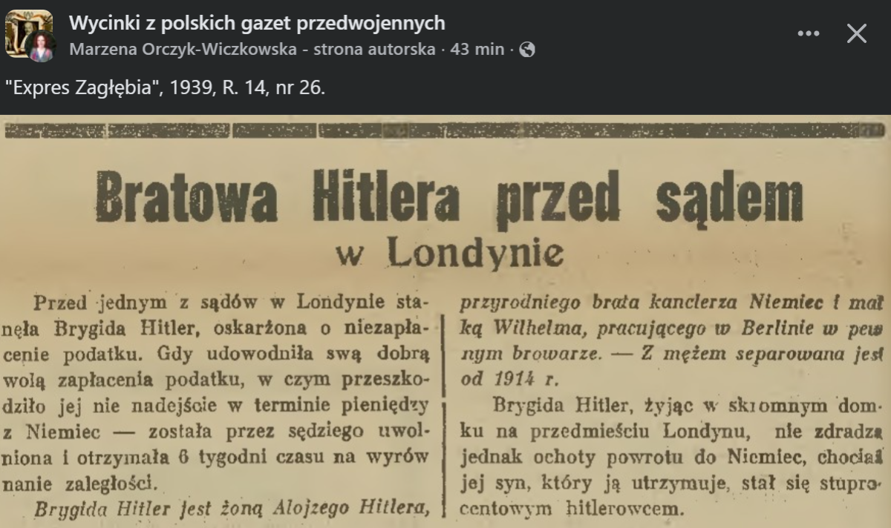Open the group's avatar picture
The image size is (891, 528).
click(x=24, y=28)
